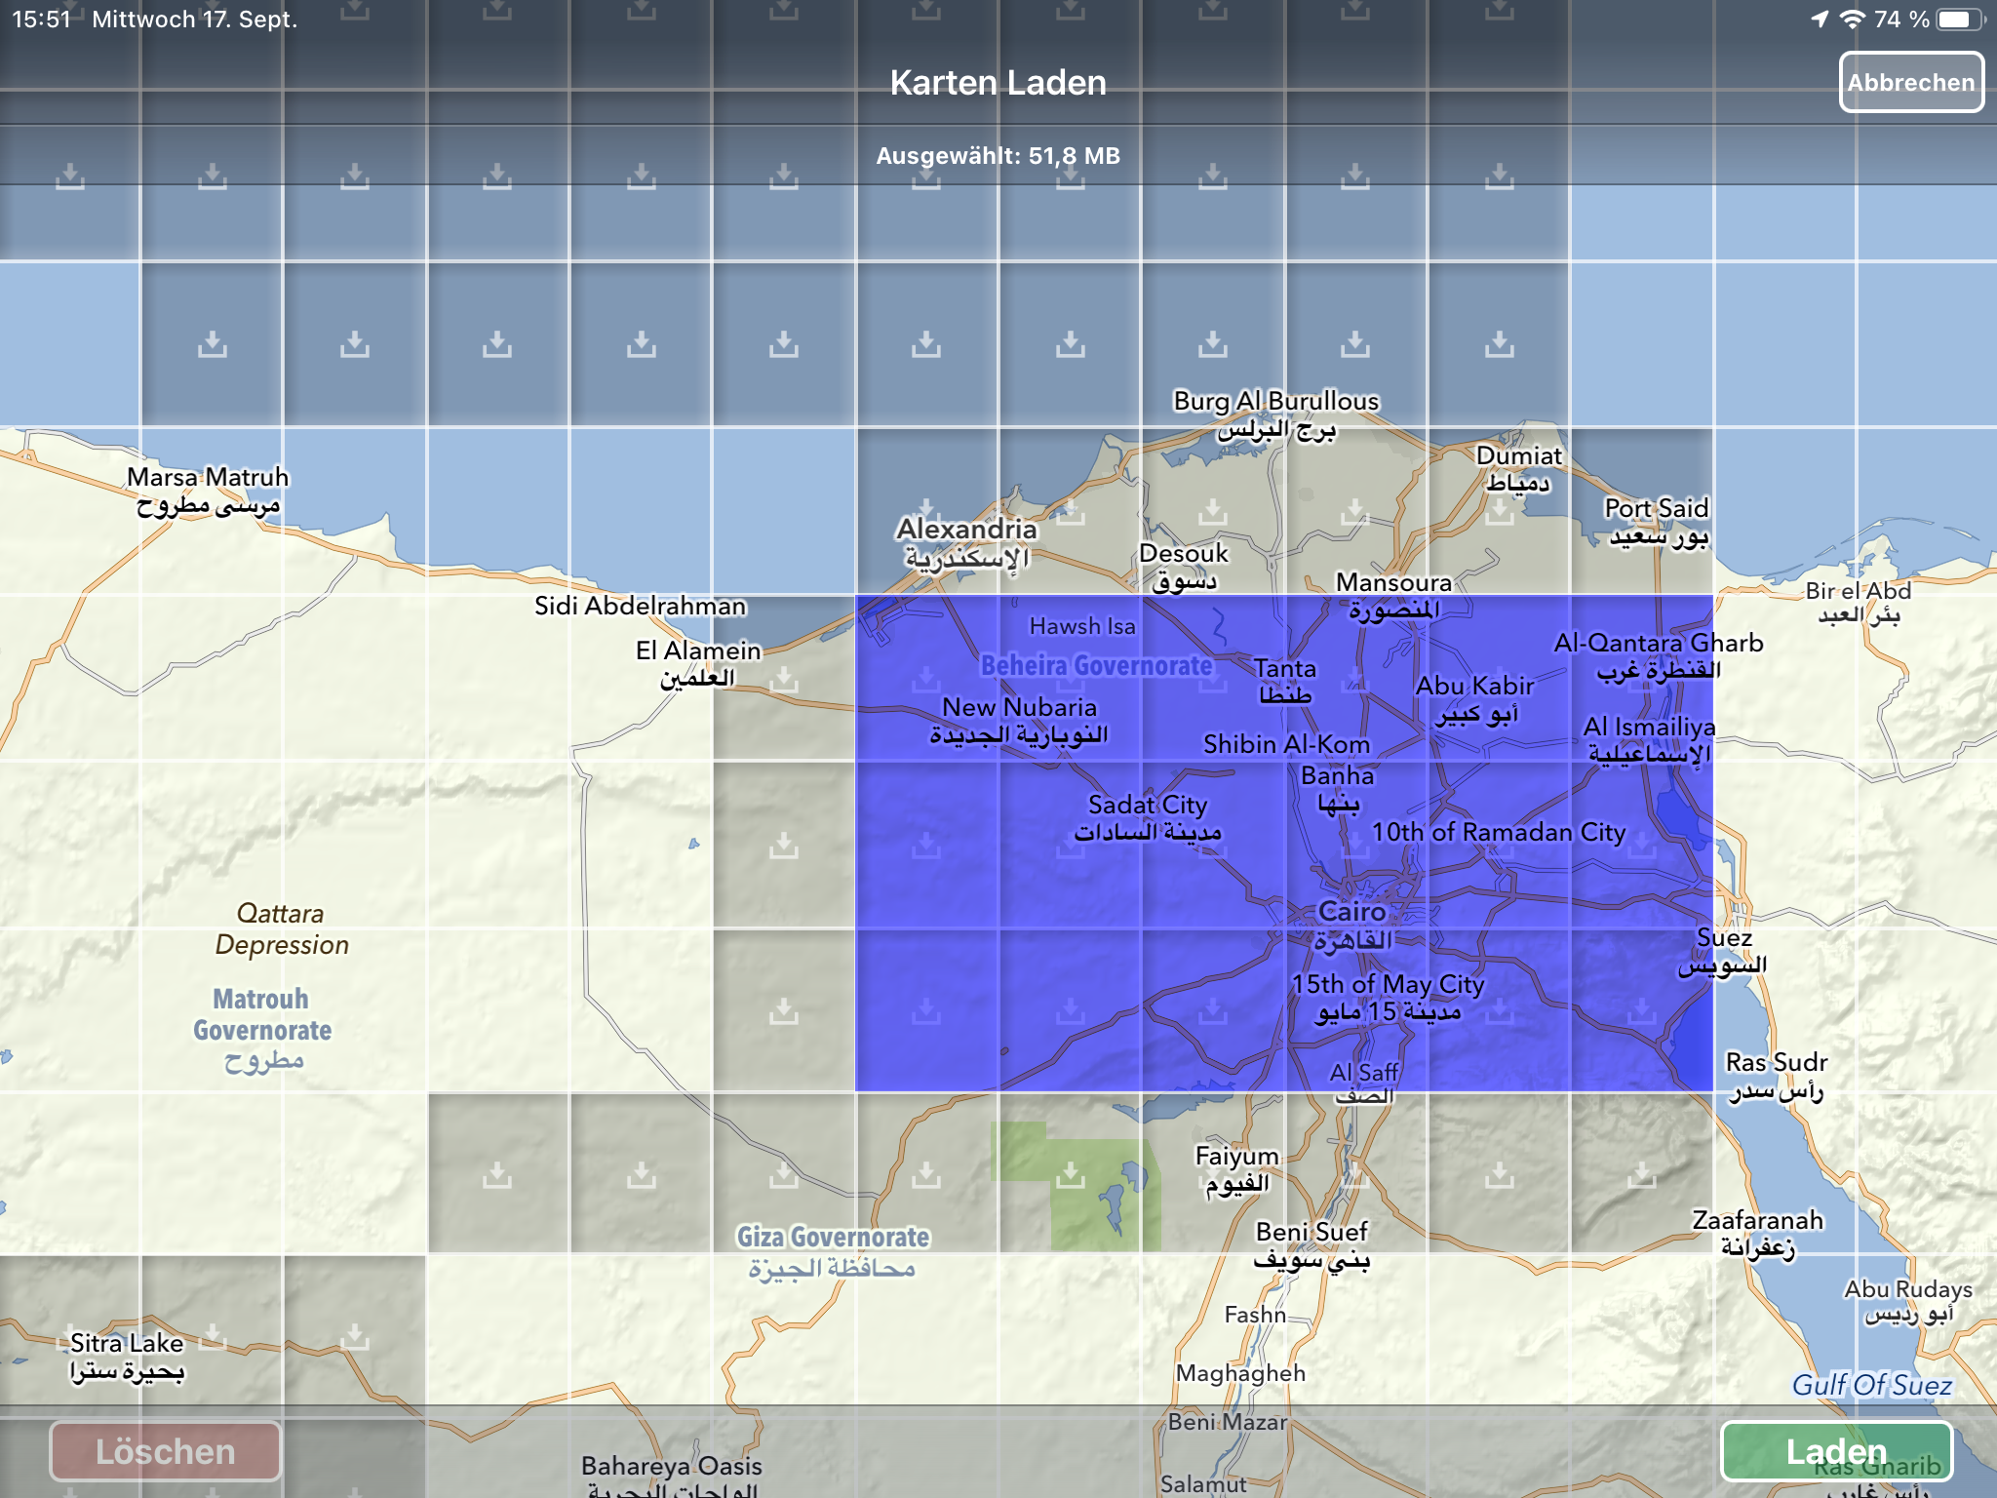
Task: Click the 'Al-Qantara Gharb' label
Action: click(x=1659, y=643)
